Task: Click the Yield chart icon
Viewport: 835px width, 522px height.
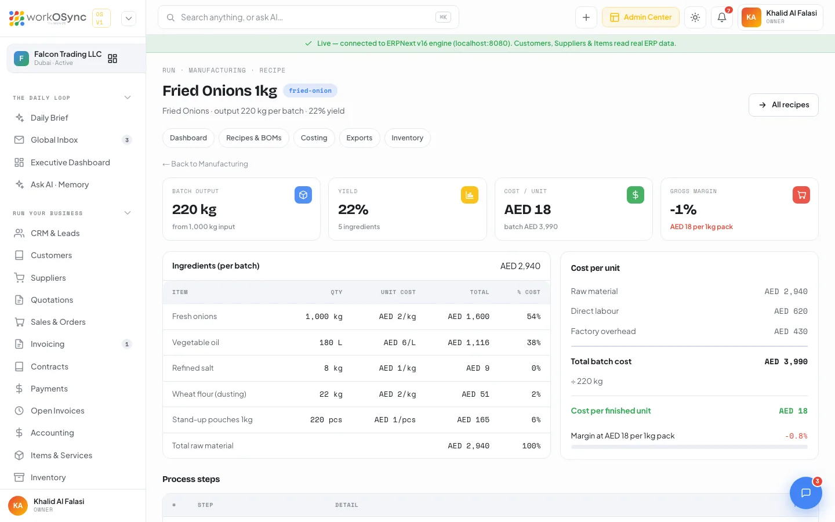Action: pyautogui.click(x=470, y=195)
